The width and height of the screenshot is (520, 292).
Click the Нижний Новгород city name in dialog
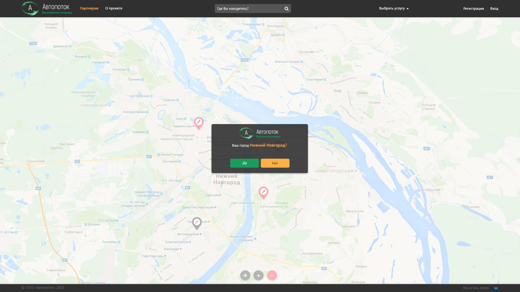click(268, 145)
